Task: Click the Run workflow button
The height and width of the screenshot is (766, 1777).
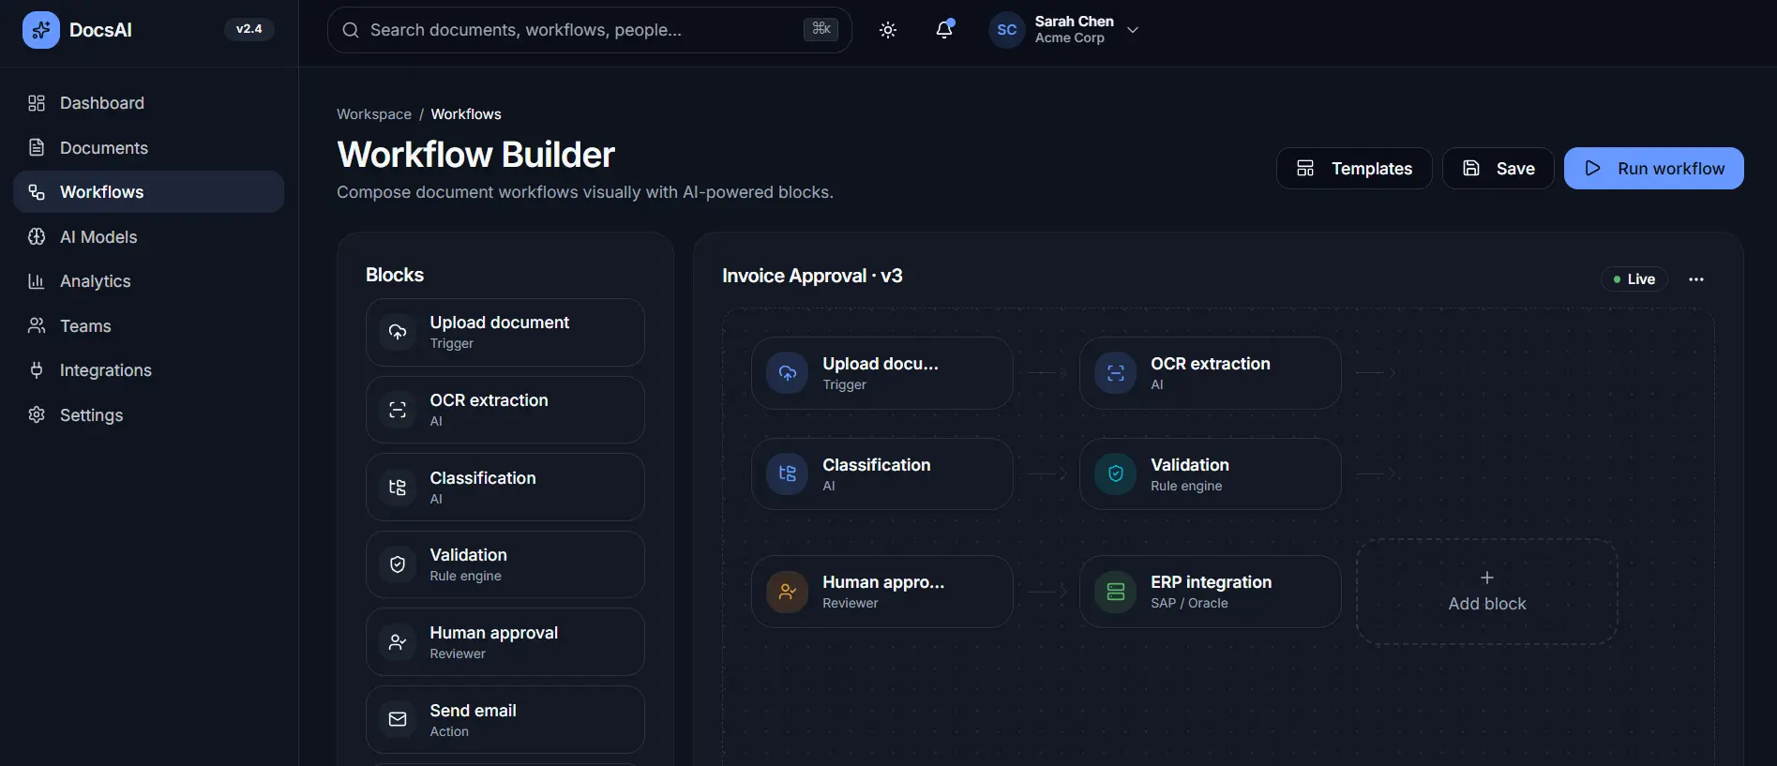Action: pos(1654,169)
